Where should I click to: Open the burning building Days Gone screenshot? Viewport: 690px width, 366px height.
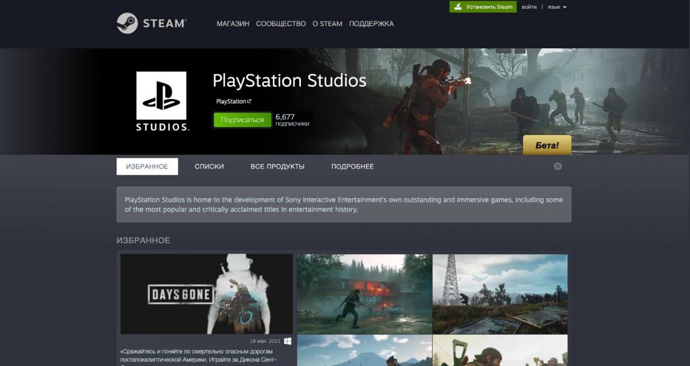[365, 294]
